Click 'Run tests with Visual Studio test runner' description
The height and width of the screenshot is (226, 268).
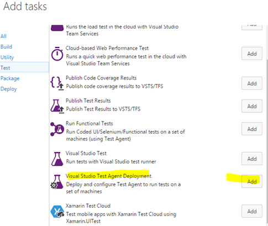111,162
